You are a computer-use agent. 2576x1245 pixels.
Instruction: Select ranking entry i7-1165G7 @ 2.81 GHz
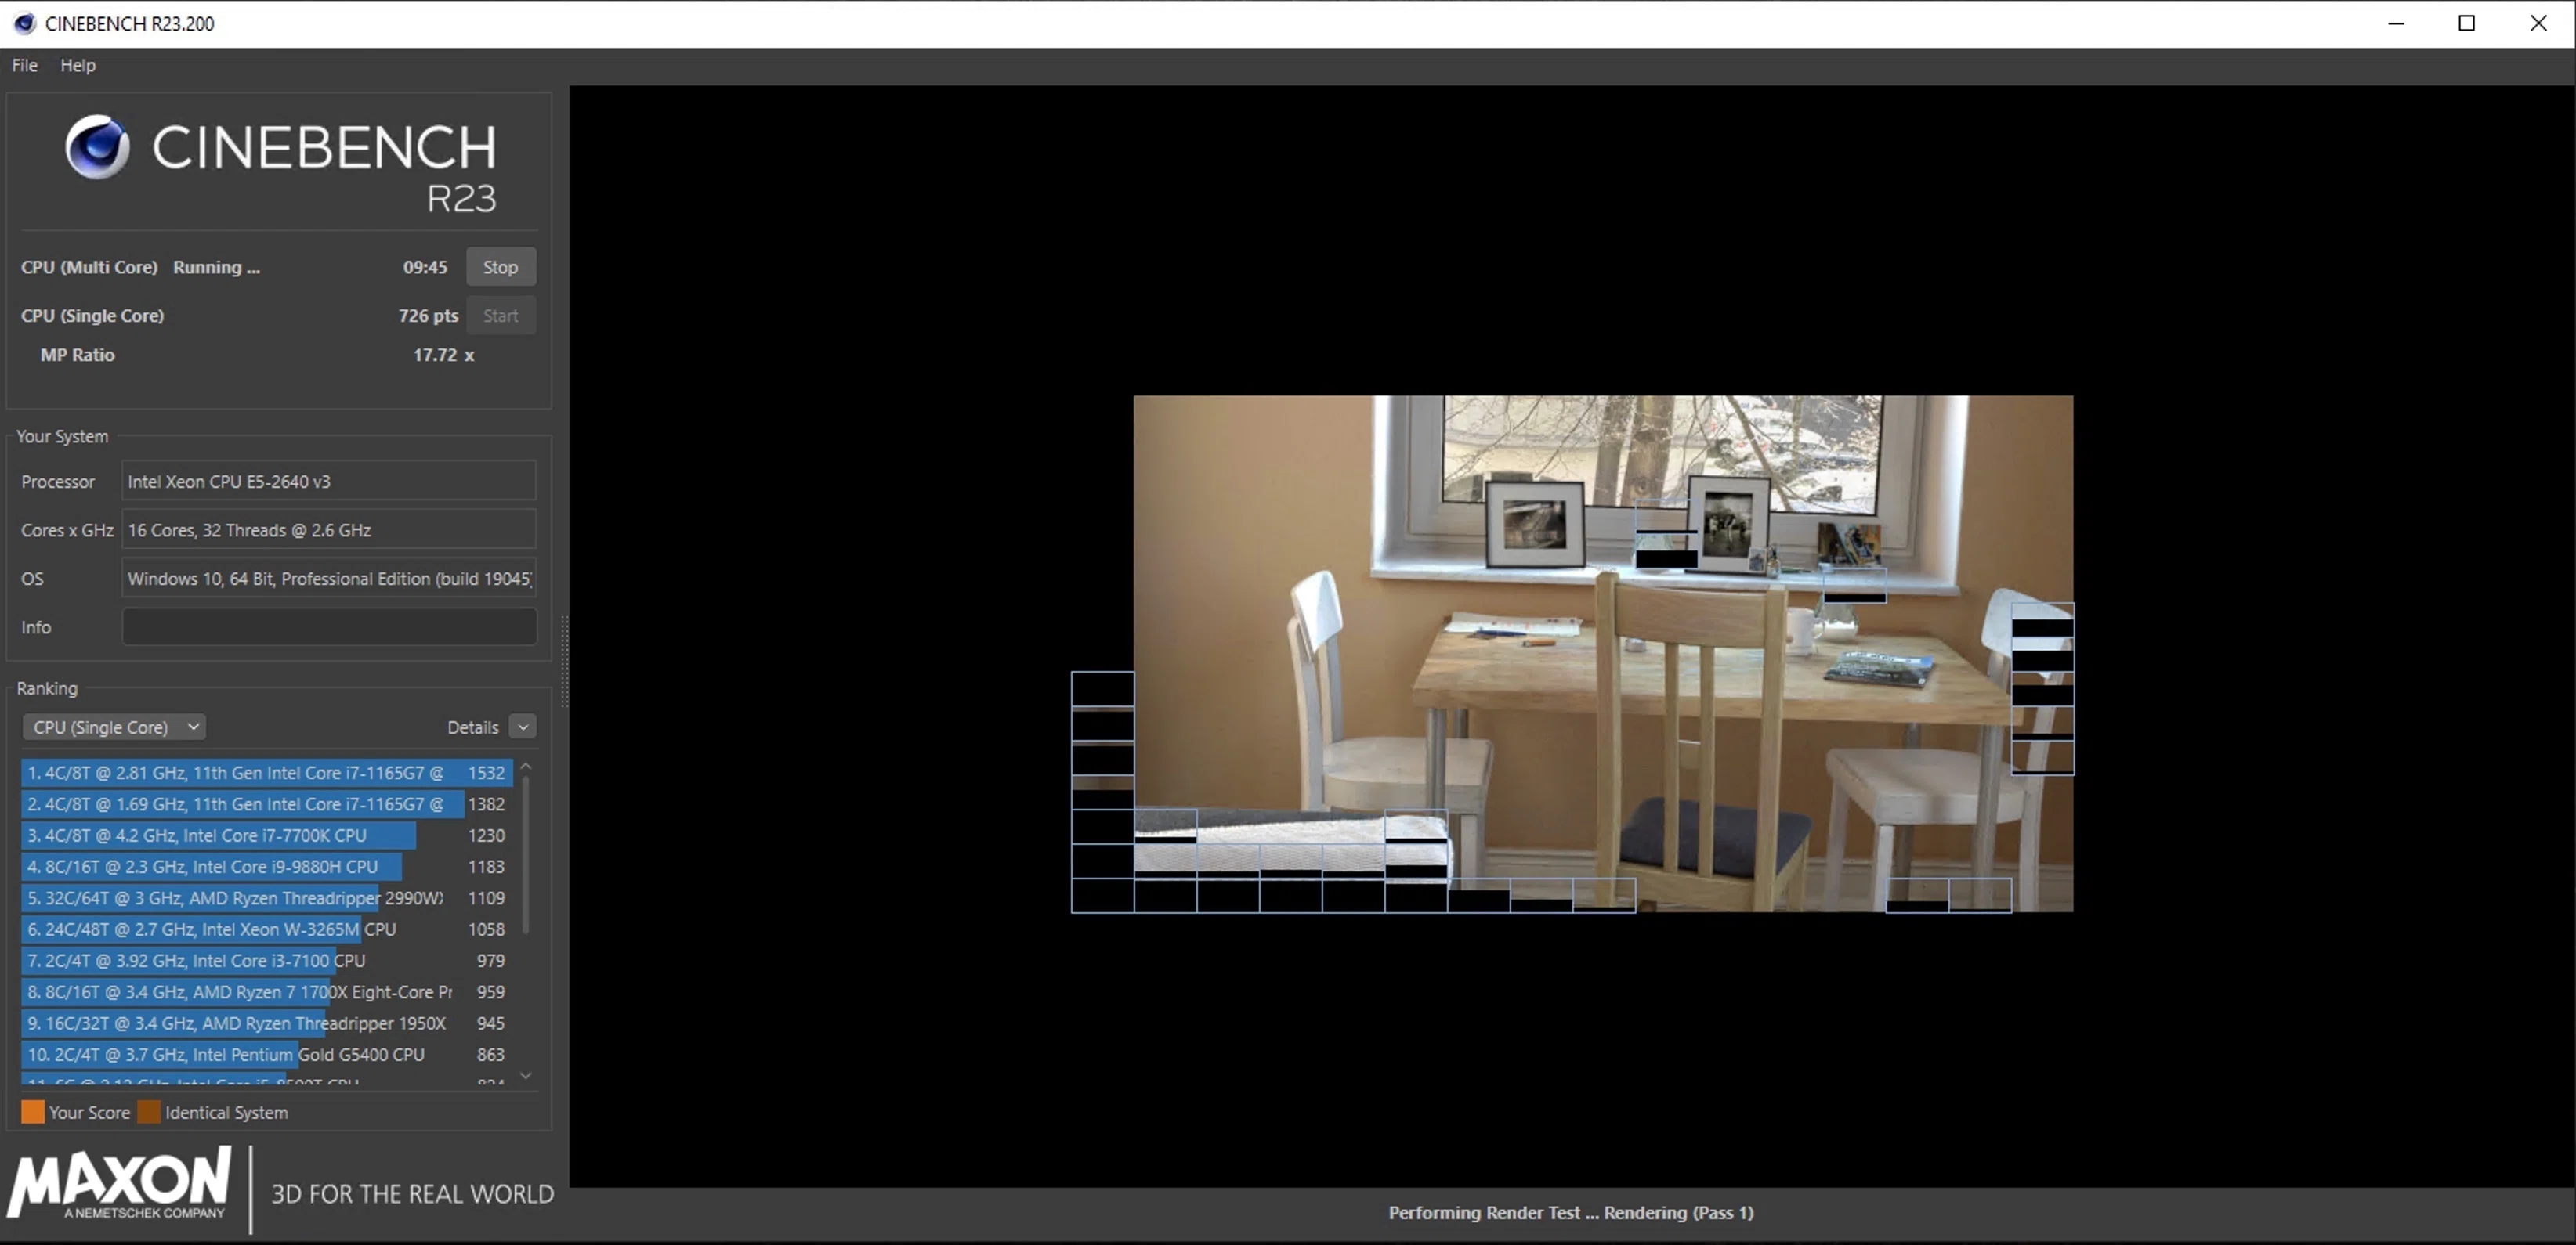[266, 772]
